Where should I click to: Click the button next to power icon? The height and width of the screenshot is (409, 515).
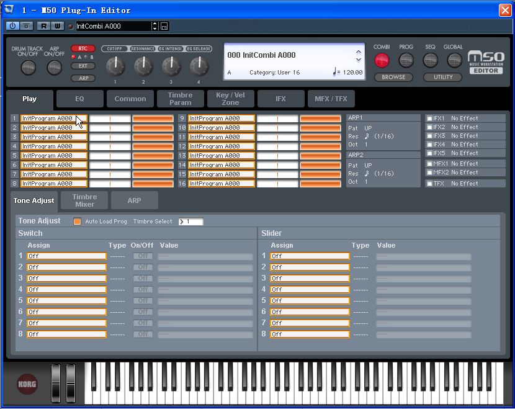pos(27,26)
